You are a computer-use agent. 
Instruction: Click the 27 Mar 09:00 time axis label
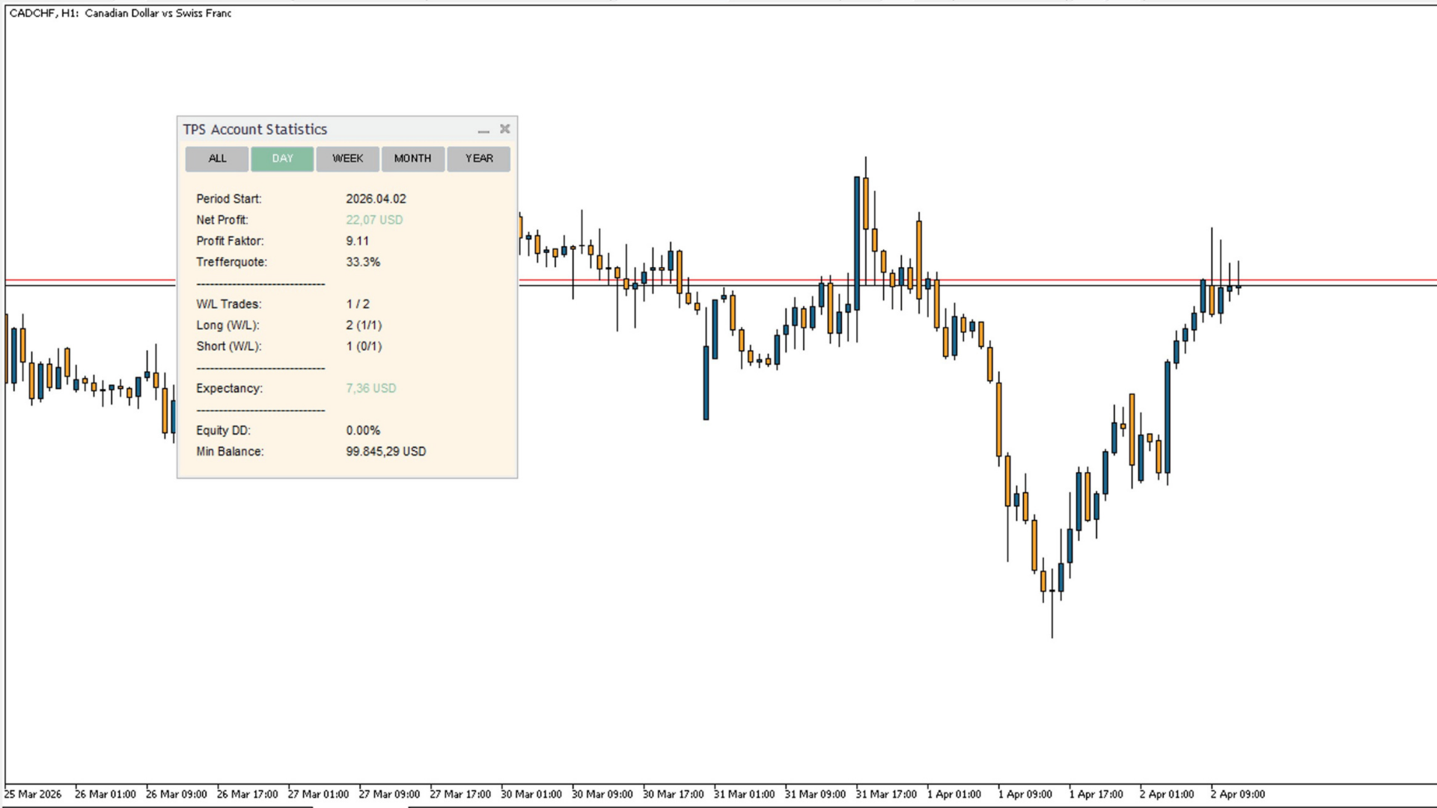click(x=389, y=795)
